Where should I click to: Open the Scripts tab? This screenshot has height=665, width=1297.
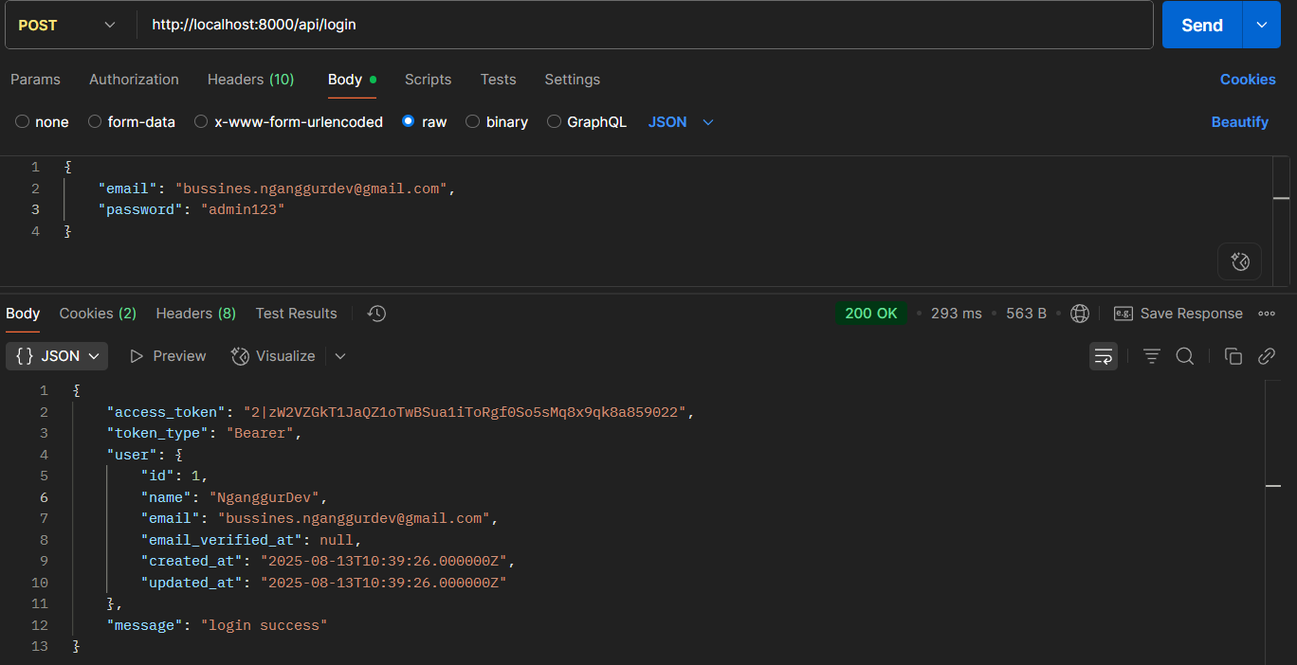coord(428,80)
